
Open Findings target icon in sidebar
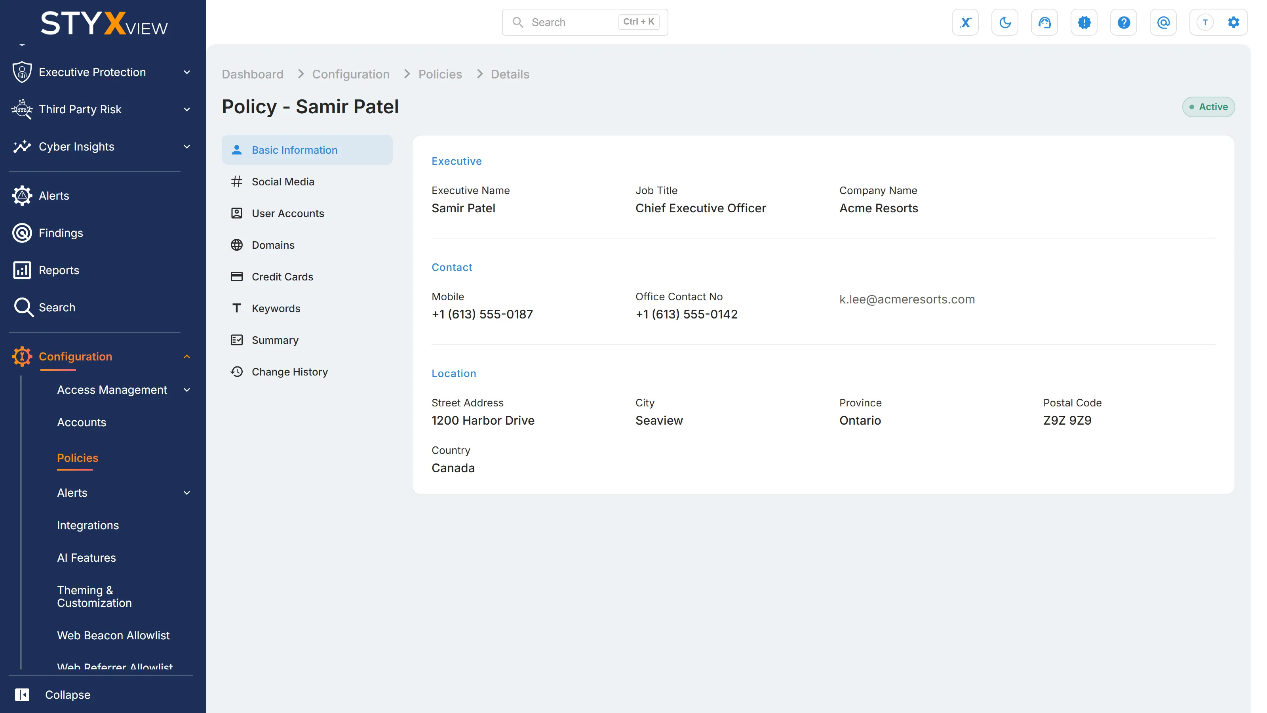22,233
